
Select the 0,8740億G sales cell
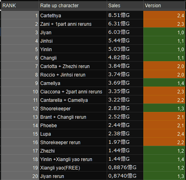click(125, 176)
